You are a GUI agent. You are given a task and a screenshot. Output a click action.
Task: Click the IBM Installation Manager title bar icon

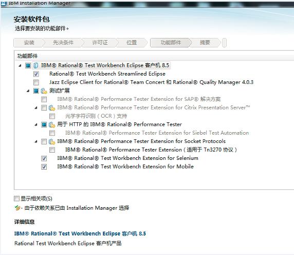click(x=4, y=4)
